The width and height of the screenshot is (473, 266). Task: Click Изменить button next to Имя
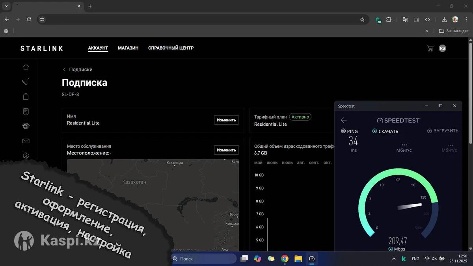pyautogui.click(x=226, y=120)
